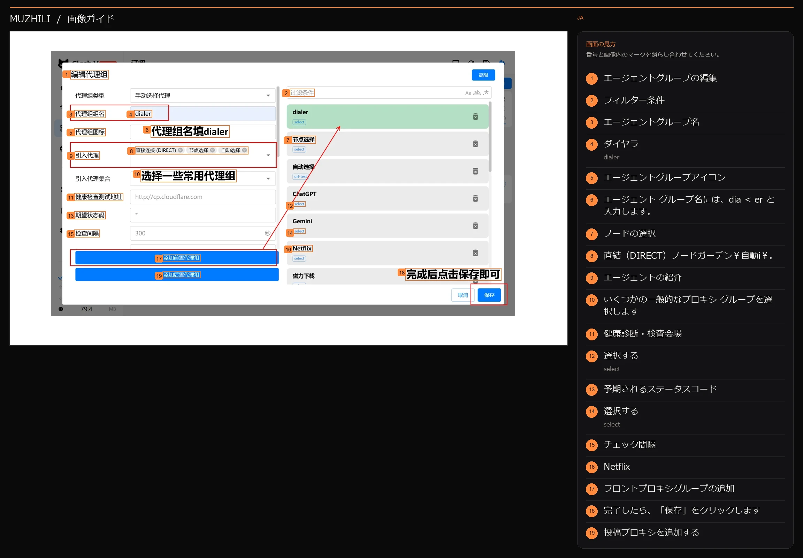Expand the 引入代理 dropdown arrow
The width and height of the screenshot is (803, 558).
268,155
